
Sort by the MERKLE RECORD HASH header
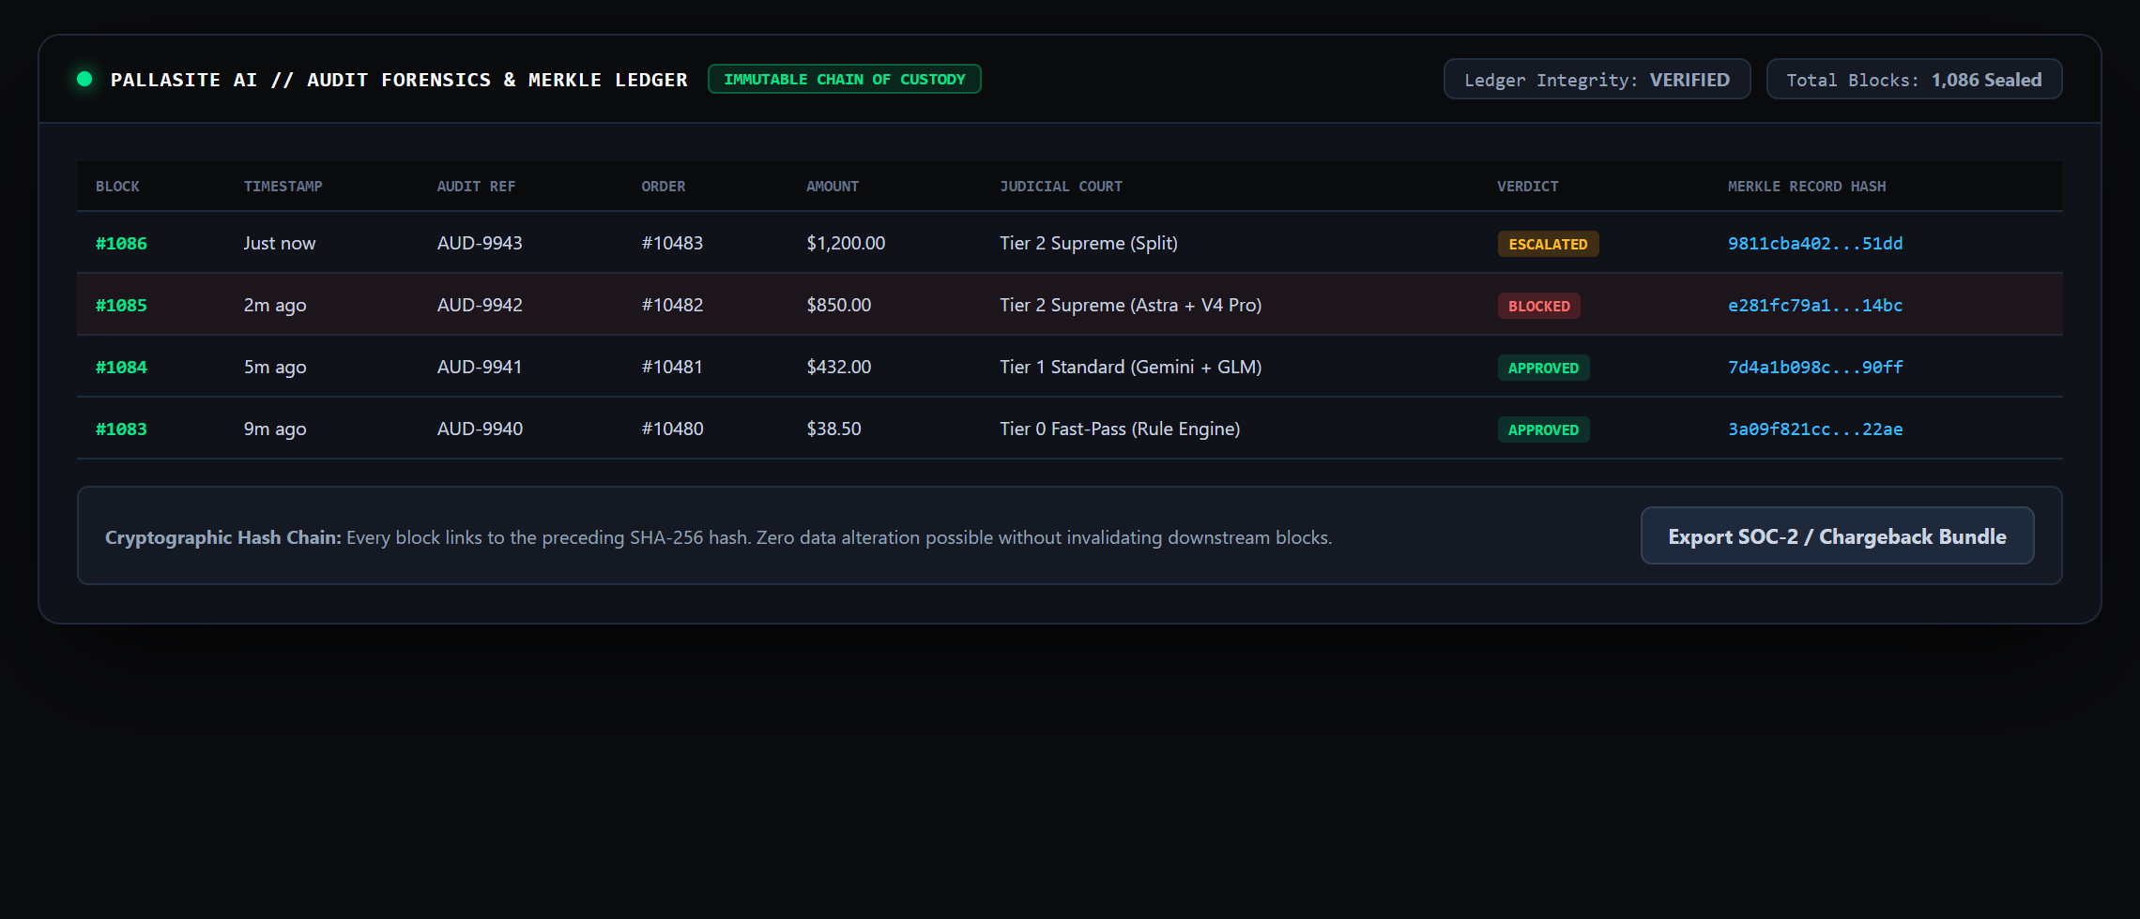(1807, 187)
